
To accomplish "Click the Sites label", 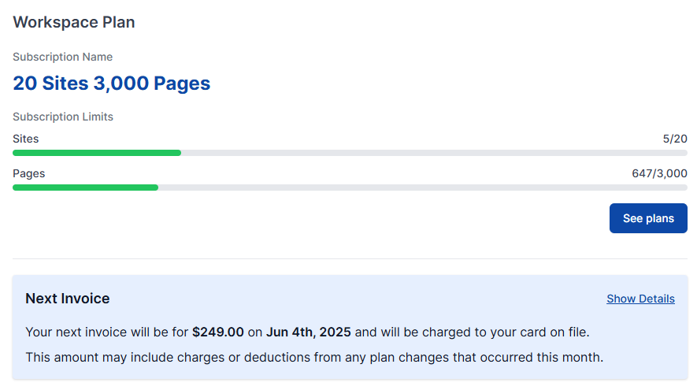I will coord(25,139).
